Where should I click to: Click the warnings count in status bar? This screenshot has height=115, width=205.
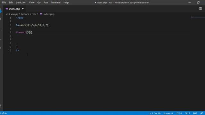[4, 113]
